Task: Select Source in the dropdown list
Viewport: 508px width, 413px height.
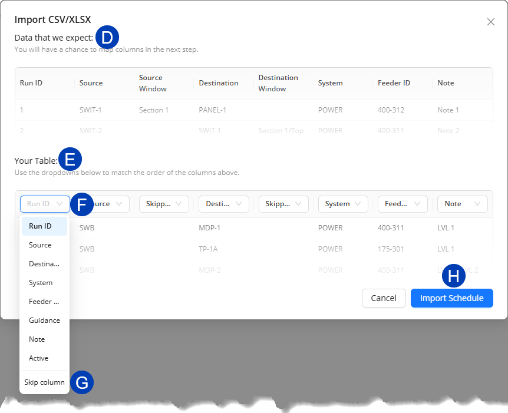Action: tap(44, 245)
